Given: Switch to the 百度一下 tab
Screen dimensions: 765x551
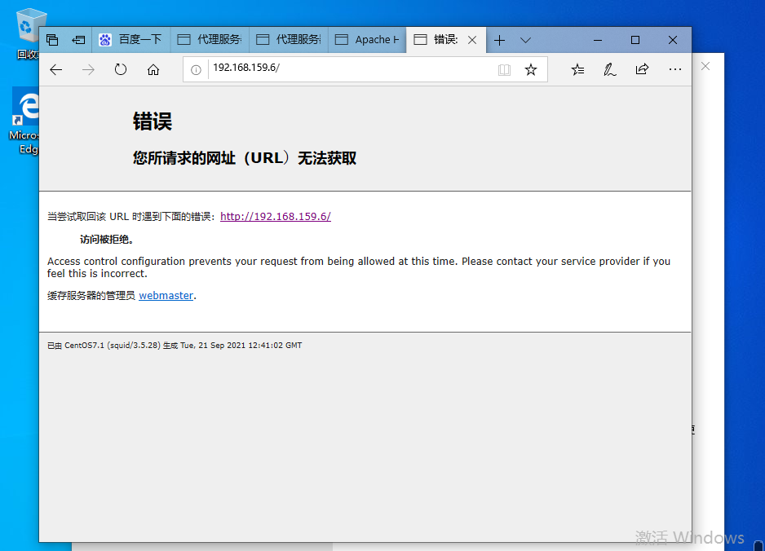Looking at the screenshot, I should click(x=131, y=40).
